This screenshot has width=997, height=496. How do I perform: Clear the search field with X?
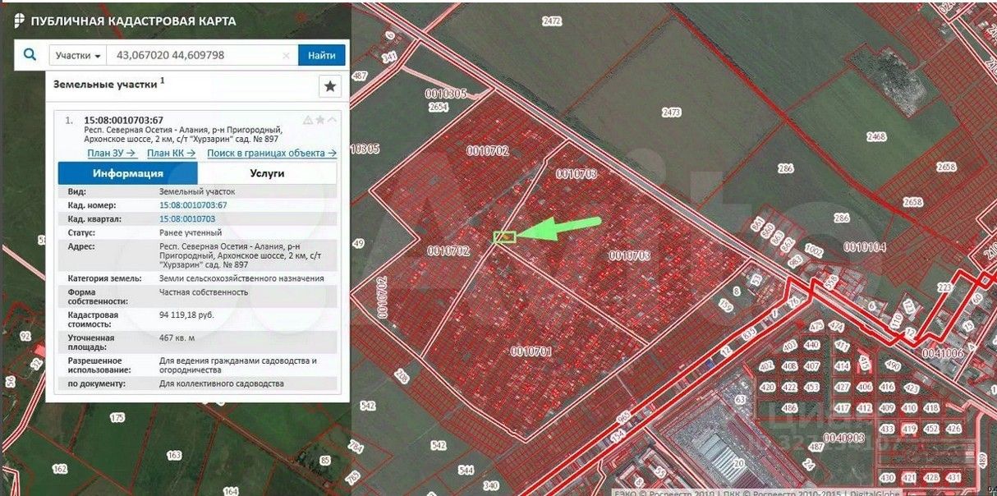[x=286, y=56]
